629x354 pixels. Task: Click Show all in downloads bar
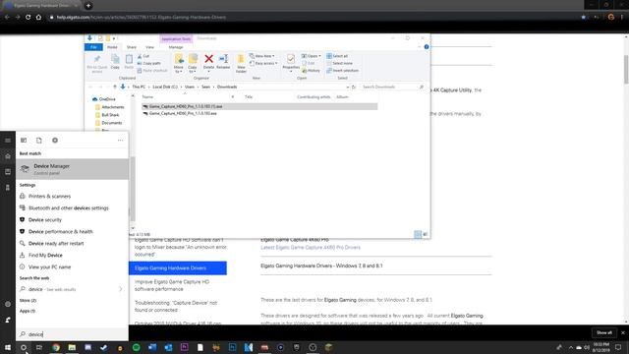(x=604, y=332)
